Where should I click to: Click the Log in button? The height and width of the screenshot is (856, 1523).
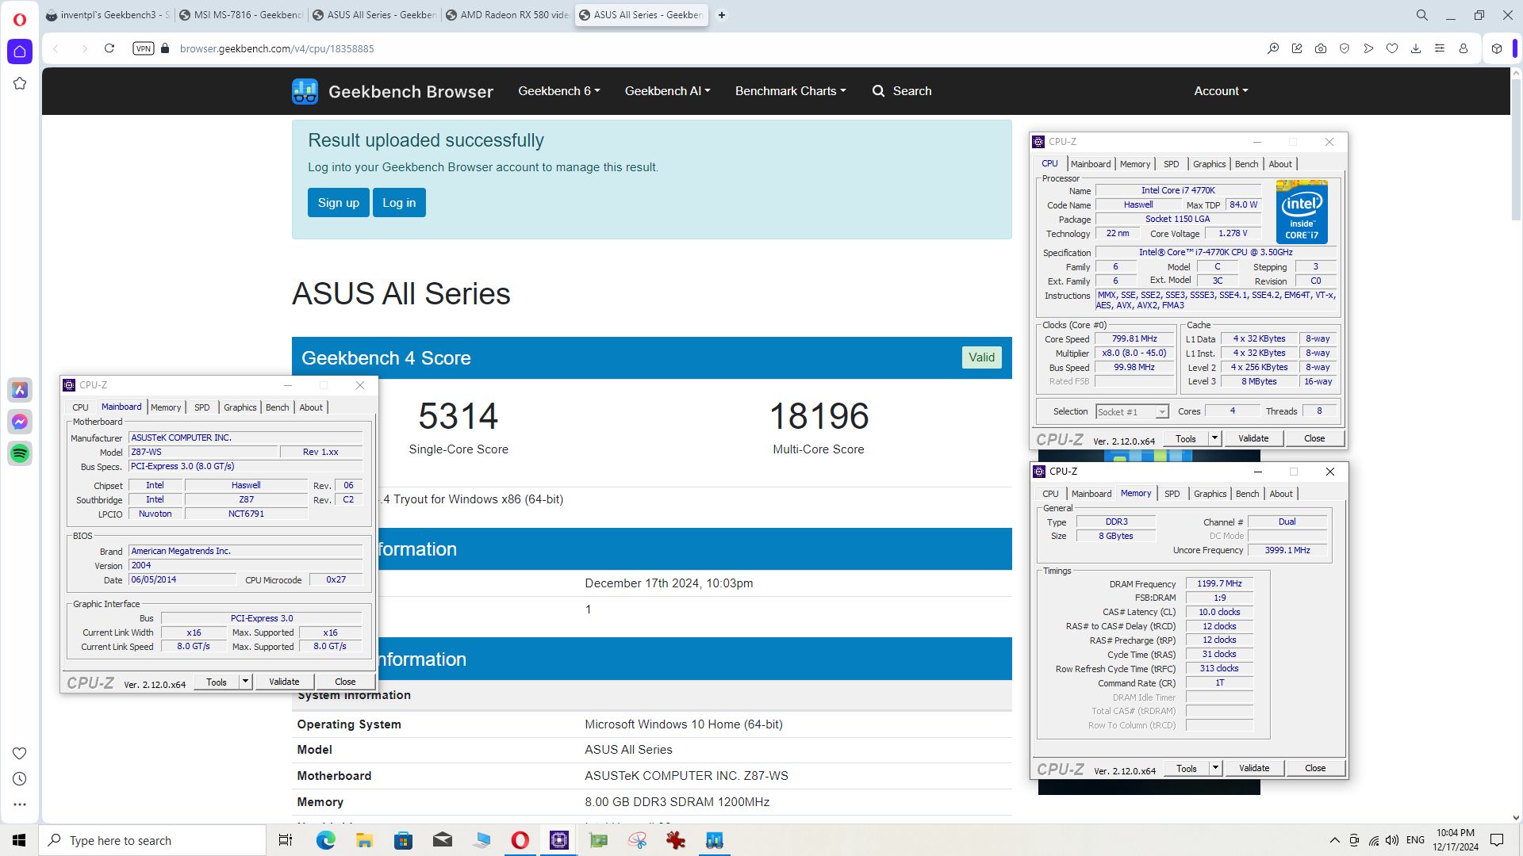(399, 203)
